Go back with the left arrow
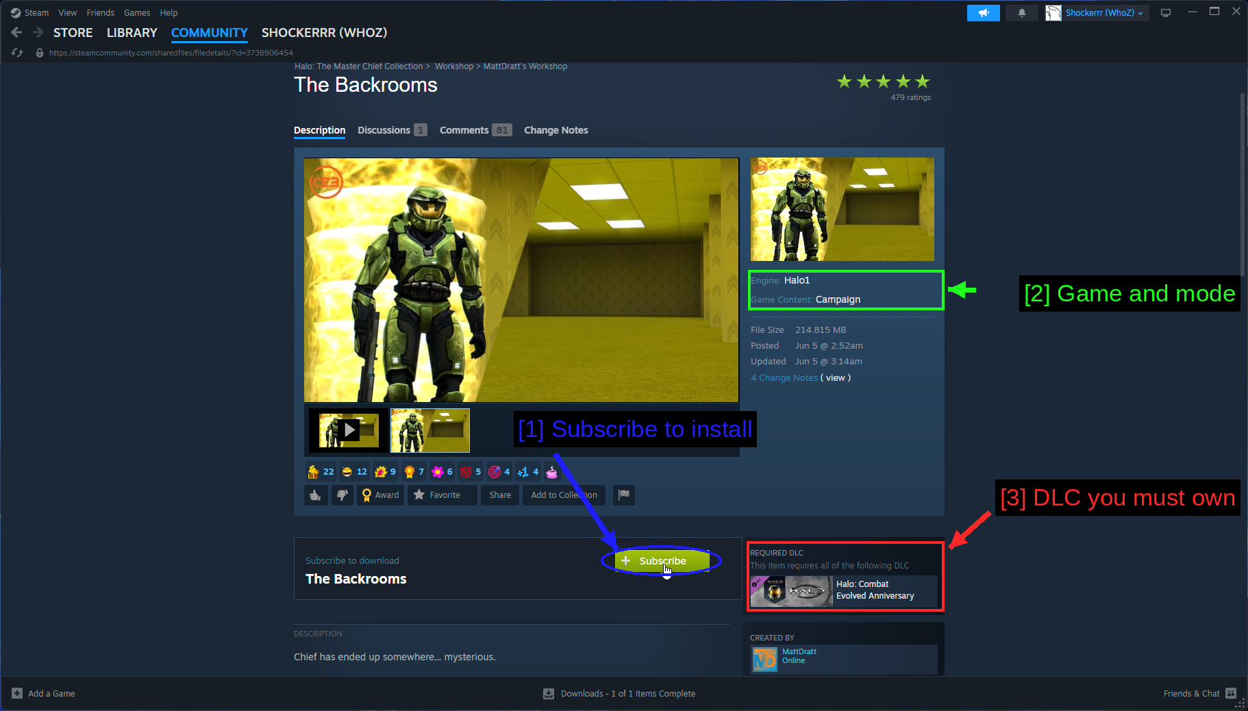Screen dimensions: 1248x711 [17, 32]
